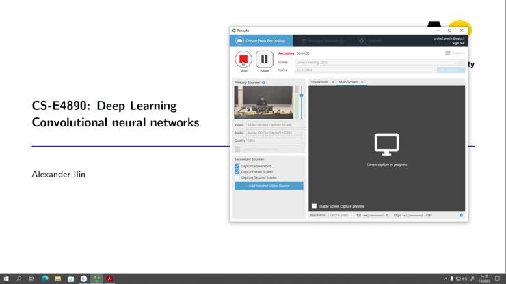Expand the Quality dropdown

pyautogui.click(x=275, y=141)
